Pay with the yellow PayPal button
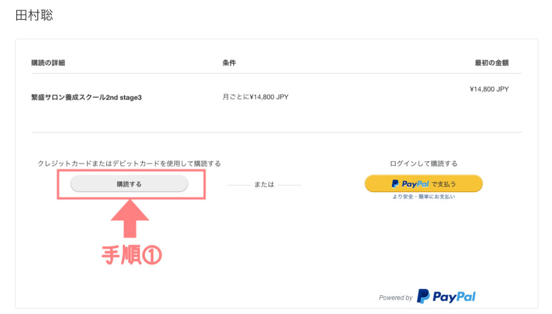 tap(424, 184)
